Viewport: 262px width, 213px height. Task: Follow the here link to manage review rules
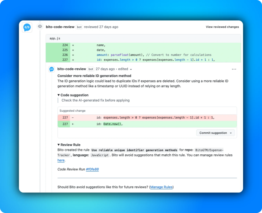(61, 160)
